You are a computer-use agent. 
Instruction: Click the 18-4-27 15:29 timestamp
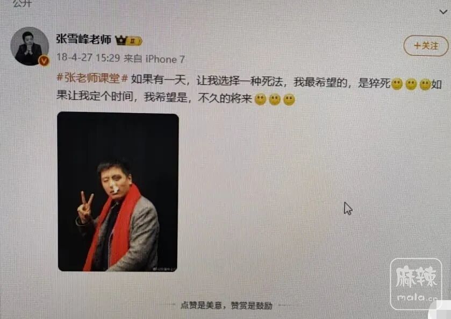pos(88,58)
